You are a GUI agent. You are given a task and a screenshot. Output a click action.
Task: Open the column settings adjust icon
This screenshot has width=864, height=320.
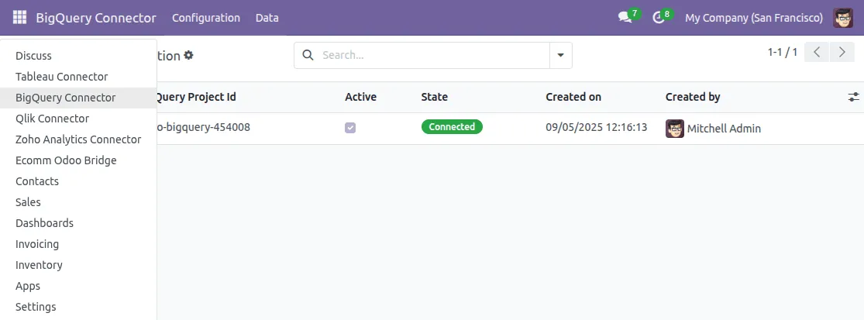click(x=853, y=97)
